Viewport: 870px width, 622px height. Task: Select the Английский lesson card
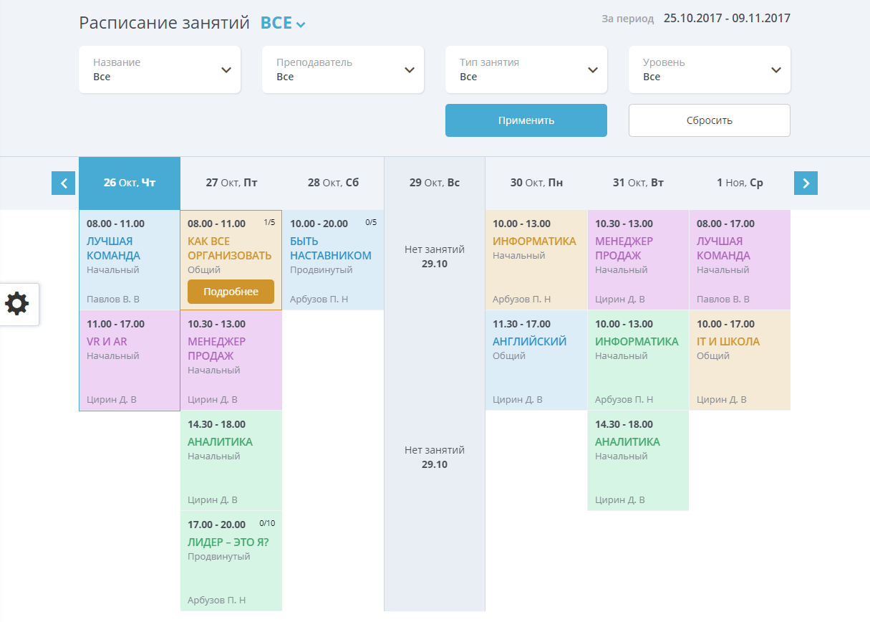[x=536, y=360]
